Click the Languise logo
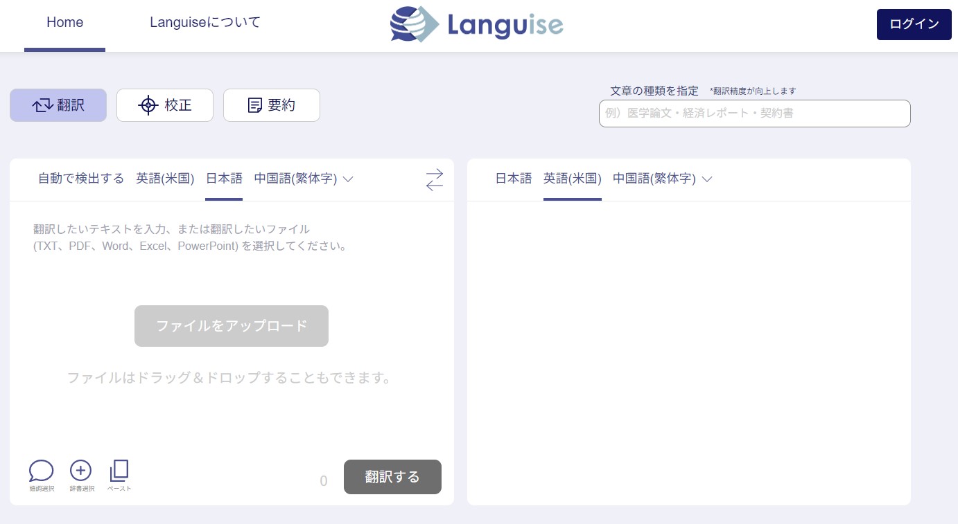This screenshot has width=958, height=524. pyautogui.click(x=477, y=24)
